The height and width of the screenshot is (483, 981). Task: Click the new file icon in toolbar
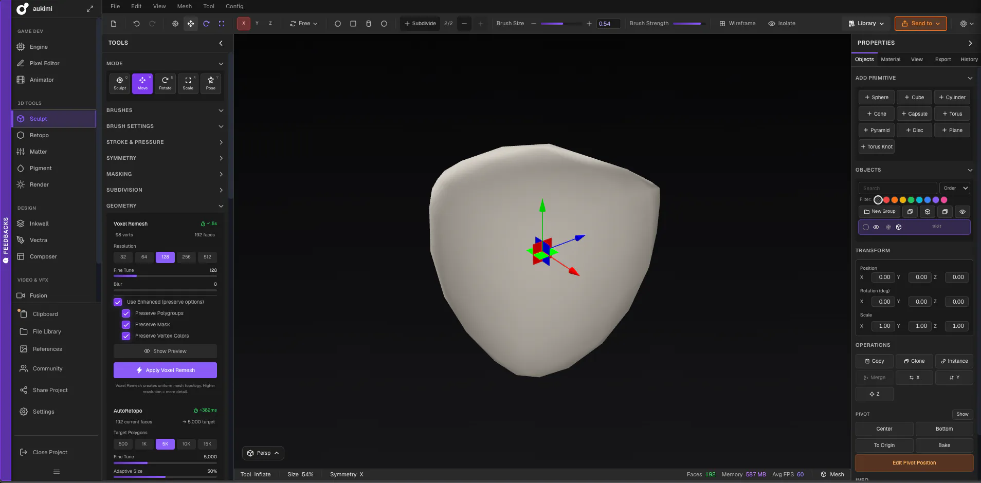tap(114, 24)
